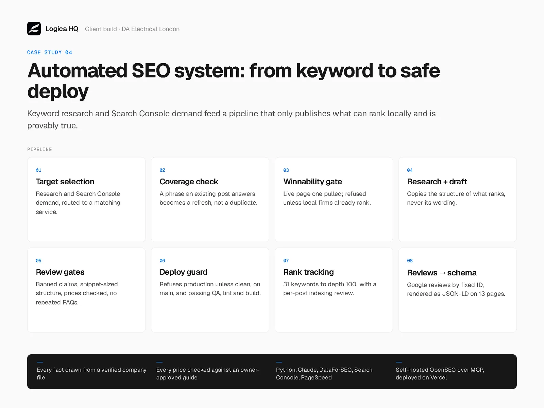Click 'Python, Claude, DataForSEO, Search Console, PageSpeed' text
This screenshot has width=544, height=408.
pyautogui.click(x=324, y=374)
